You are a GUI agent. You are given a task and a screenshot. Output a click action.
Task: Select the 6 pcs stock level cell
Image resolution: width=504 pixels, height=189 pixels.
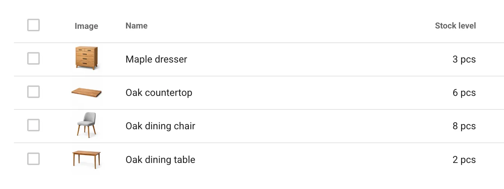click(464, 93)
